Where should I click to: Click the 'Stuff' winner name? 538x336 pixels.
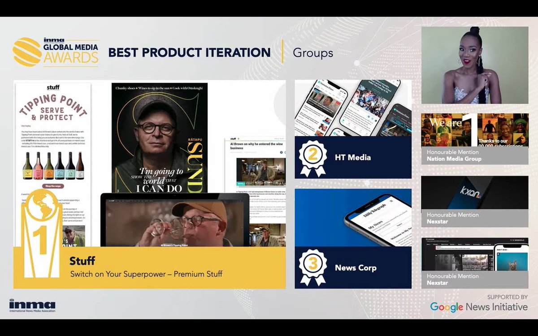[x=82, y=261]
